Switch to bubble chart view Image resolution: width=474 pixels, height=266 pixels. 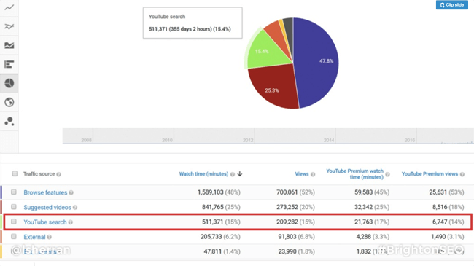point(9,121)
